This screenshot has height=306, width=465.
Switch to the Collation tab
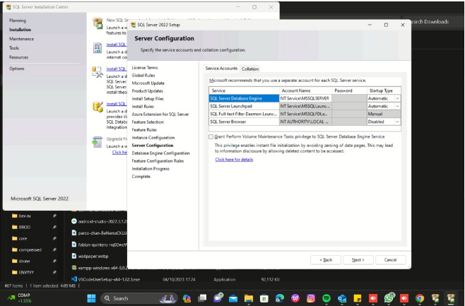coord(250,69)
